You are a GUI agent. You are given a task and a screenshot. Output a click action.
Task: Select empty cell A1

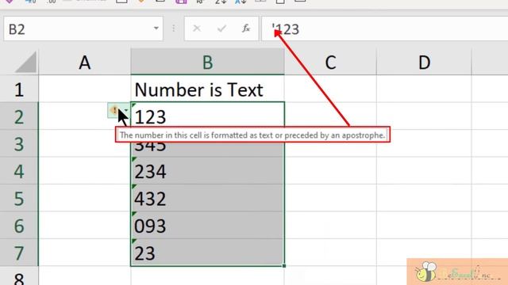[x=85, y=89]
